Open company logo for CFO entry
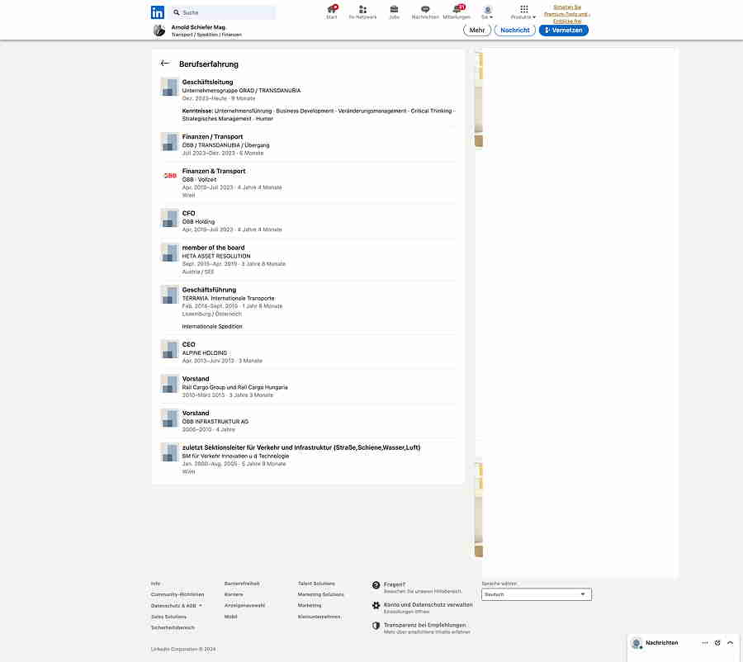Viewport: 743px width, 662px height. click(169, 218)
